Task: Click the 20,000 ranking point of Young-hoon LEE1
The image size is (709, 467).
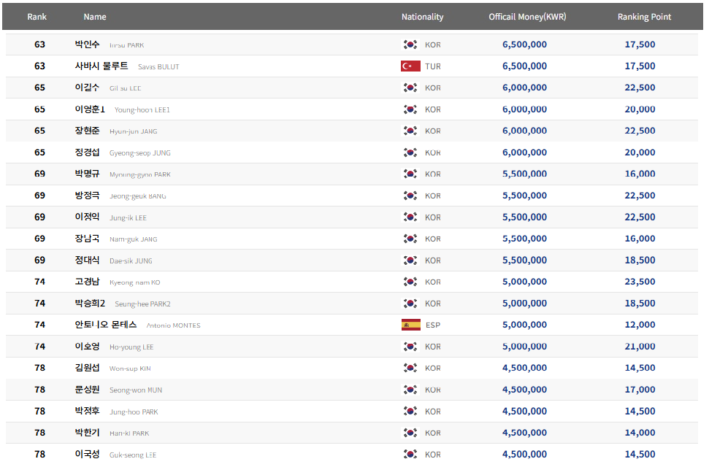Action: point(640,109)
